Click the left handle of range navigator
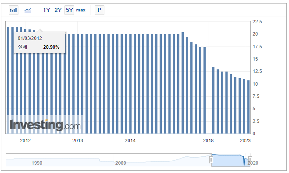 211,160
